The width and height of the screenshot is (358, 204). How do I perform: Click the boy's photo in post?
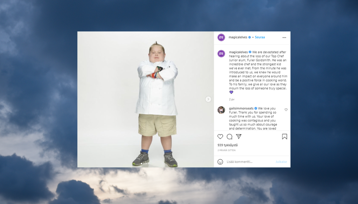click(x=146, y=99)
